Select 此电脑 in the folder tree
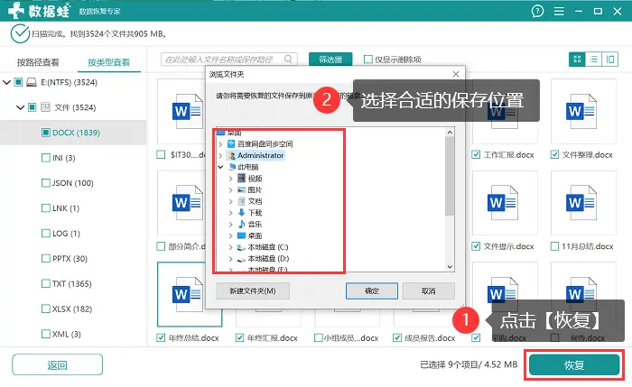The image size is (632, 387). coord(244,167)
